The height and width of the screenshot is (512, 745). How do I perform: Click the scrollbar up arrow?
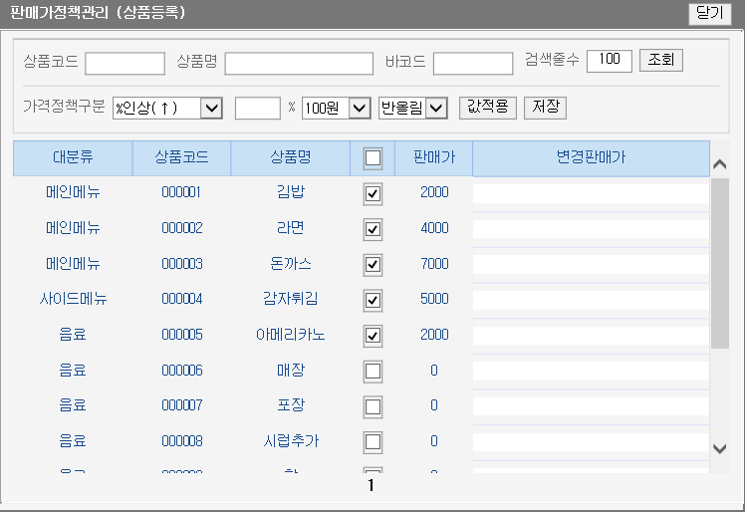coord(720,164)
